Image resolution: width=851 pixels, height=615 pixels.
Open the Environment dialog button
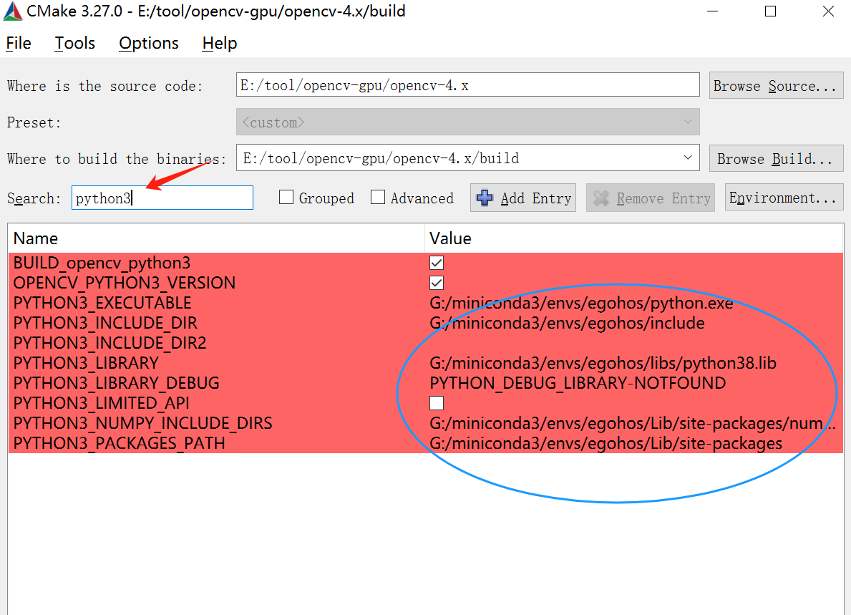[784, 198]
